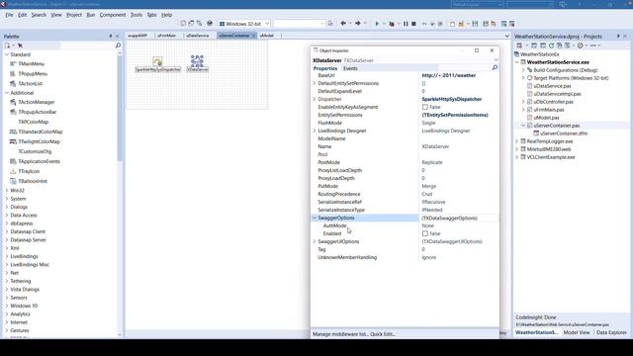Expand the DefaultEntitySetPermissions property
Screen dimensions: 633x356
tap(315, 83)
